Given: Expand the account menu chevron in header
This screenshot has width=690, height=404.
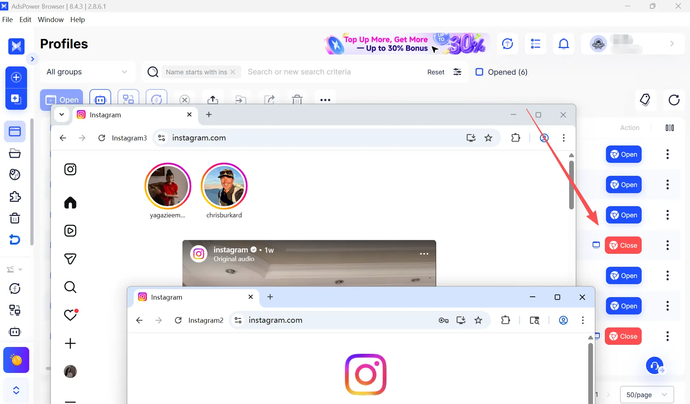Looking at the screenshot, I should point(672,44).
